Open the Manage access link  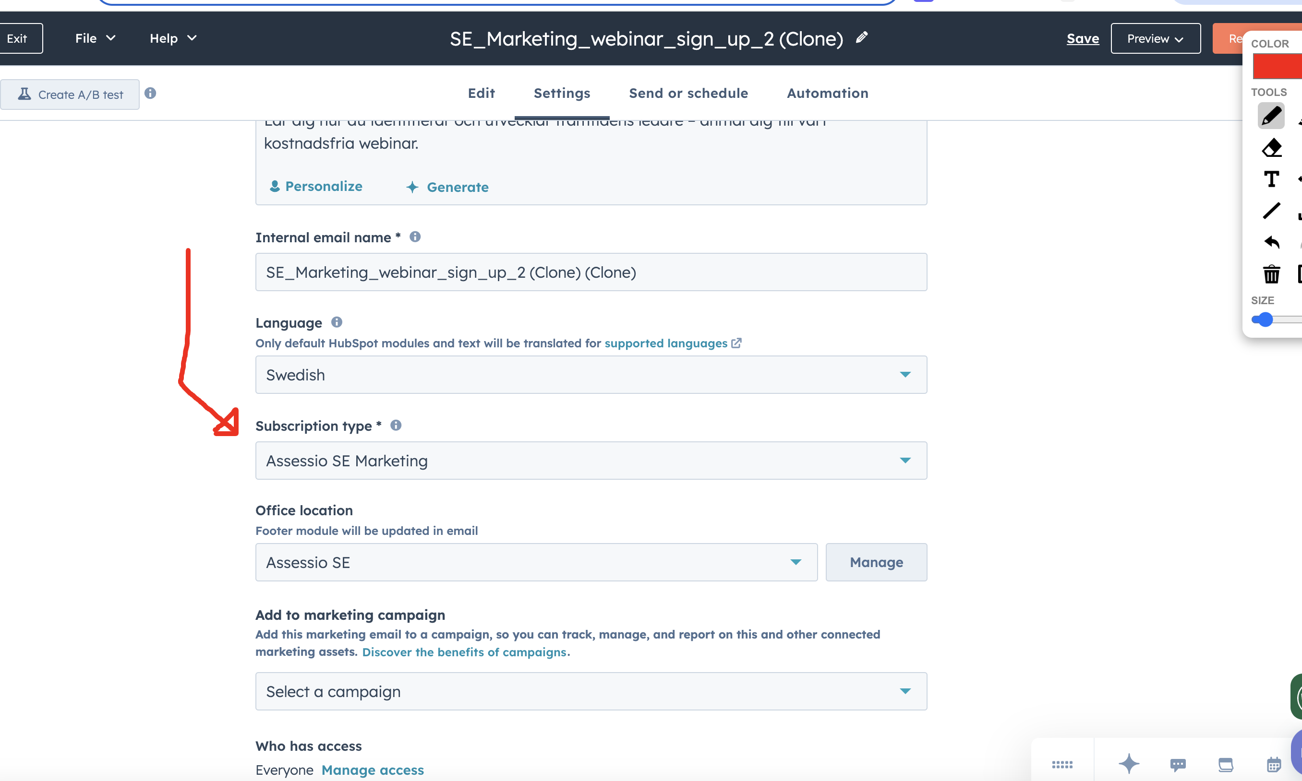pos(373,770)
